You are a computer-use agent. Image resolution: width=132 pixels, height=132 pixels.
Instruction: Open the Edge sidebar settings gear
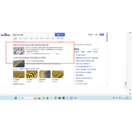coord(130,94)
